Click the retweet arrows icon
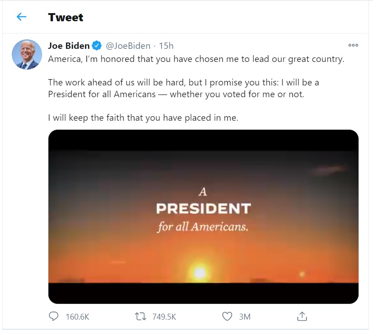Image resolution: width=373 pixels, height=330 pixels. point(140,316)
